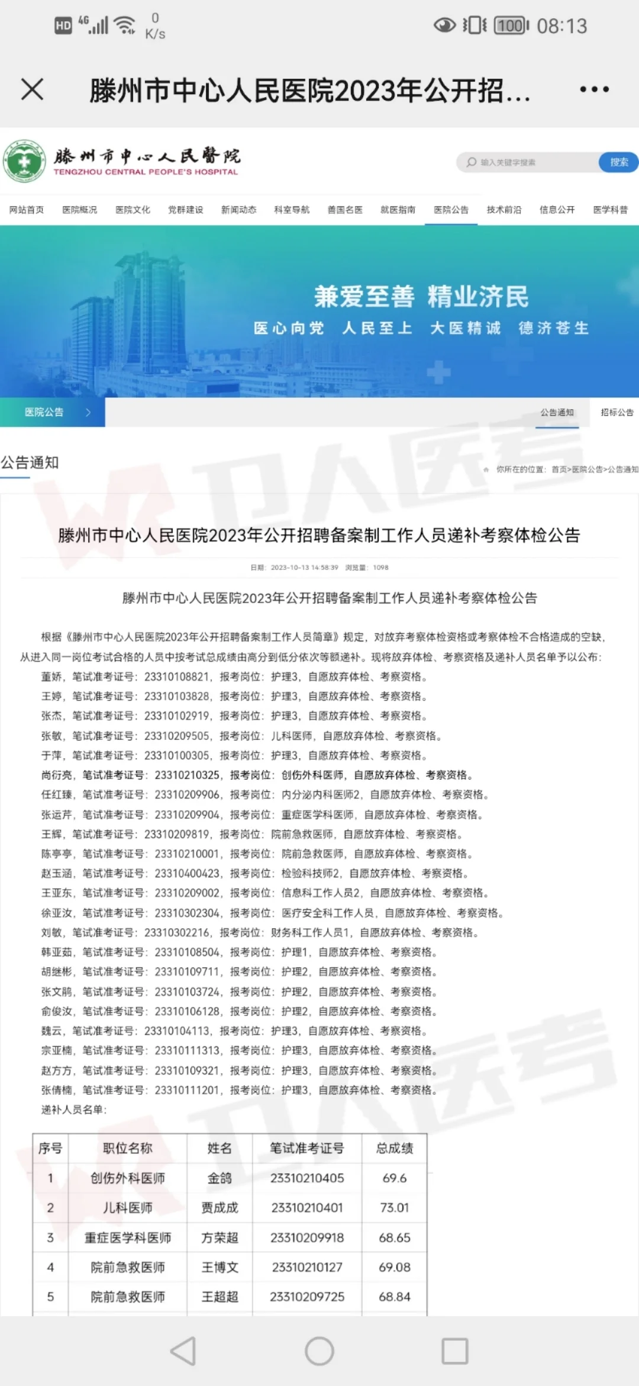This screenshot has height=1386, width=639.
Task: Click table cell 王超超
Action: coord(220,1297)
